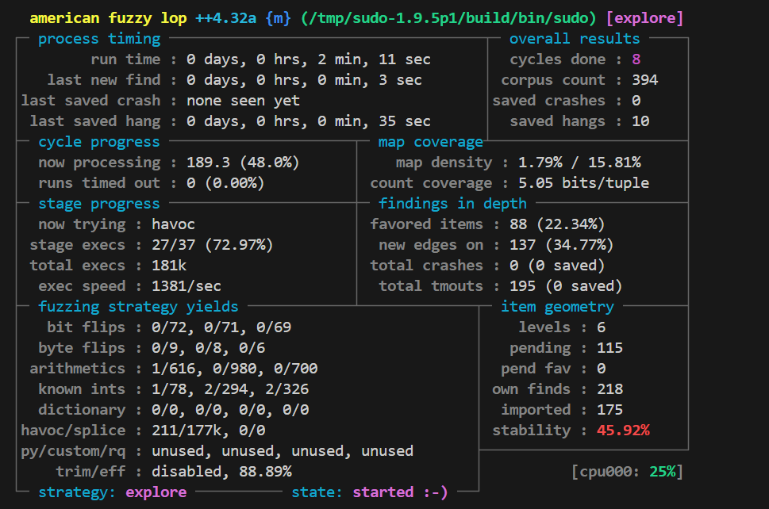Click the cycles done value 8
The width and height of the screenshot is (769, 509).
point(636,59)
